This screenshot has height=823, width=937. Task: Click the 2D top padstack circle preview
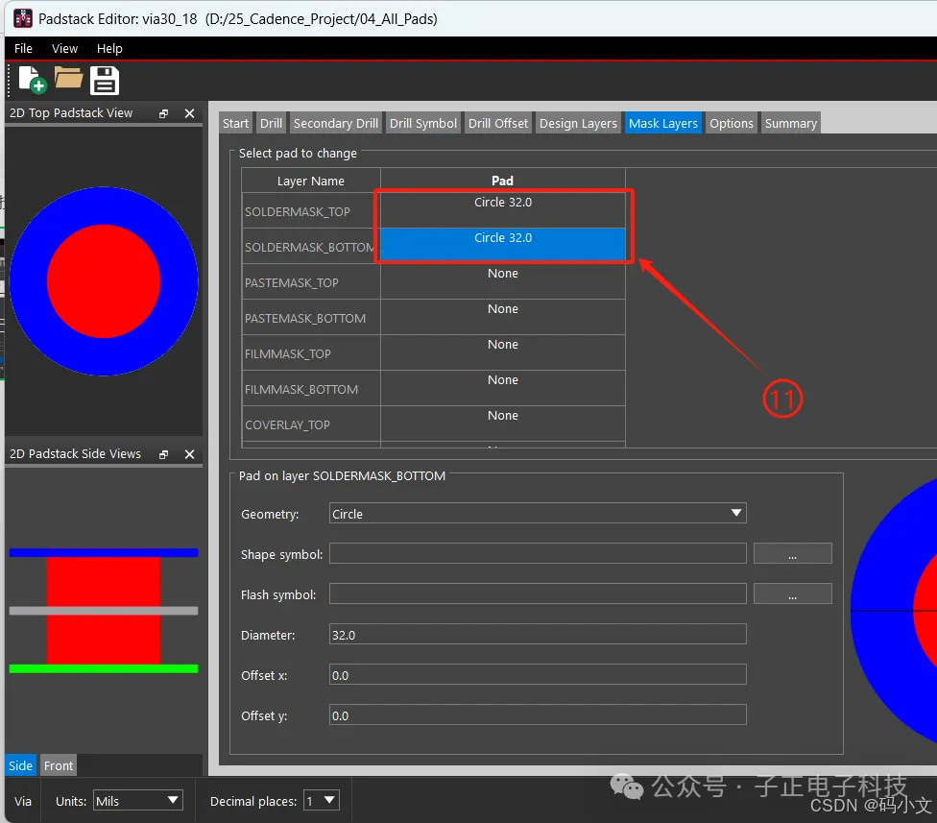coord(104,281)
